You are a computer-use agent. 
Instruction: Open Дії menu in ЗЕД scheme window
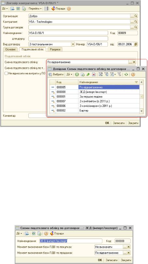click(19, 233)
